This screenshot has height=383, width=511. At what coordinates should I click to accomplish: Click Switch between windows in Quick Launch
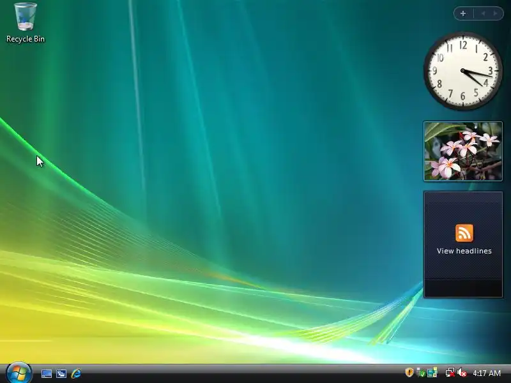(61, 373)
